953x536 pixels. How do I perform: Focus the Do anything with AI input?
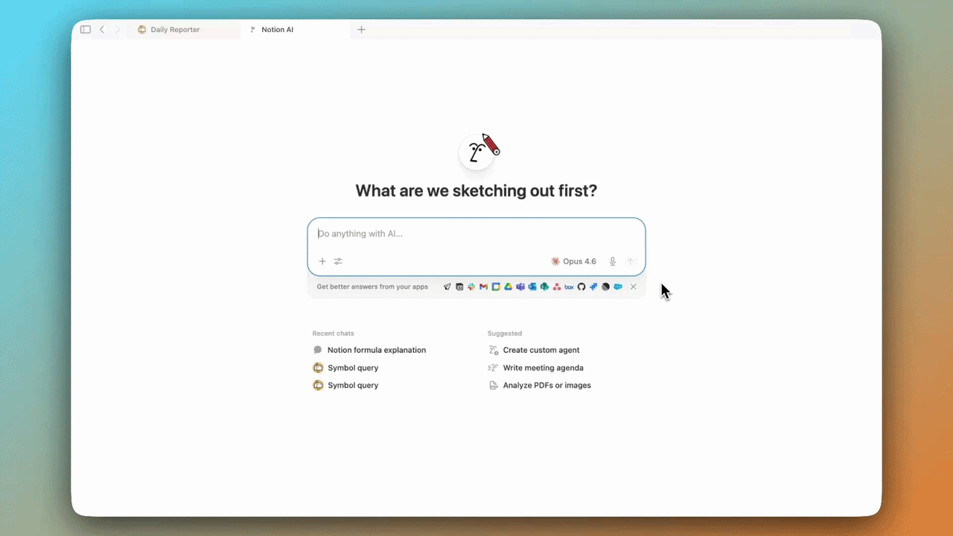point(476,234)
